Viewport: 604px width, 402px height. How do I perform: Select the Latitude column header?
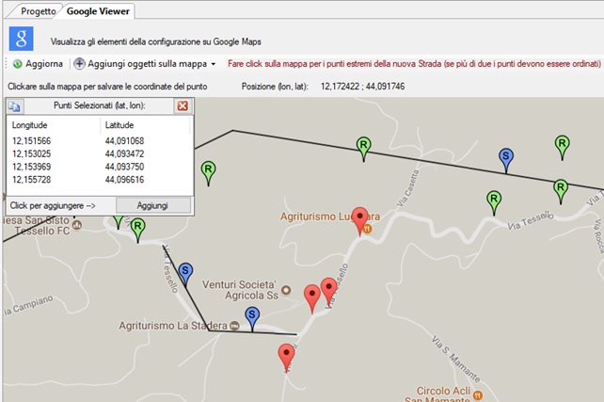[x=119, y=125]
